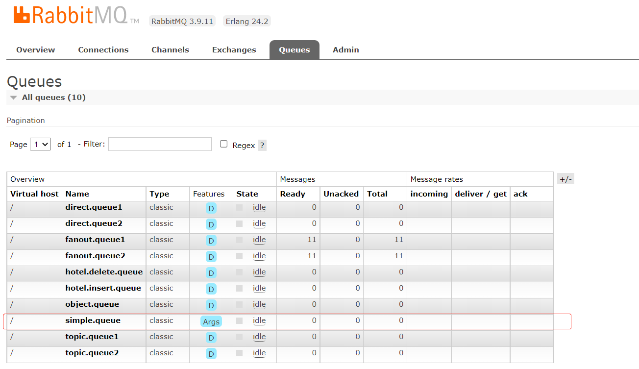Sort by incoming rate column header
Screen dimensions: 639x369
(x=429, y=194)
